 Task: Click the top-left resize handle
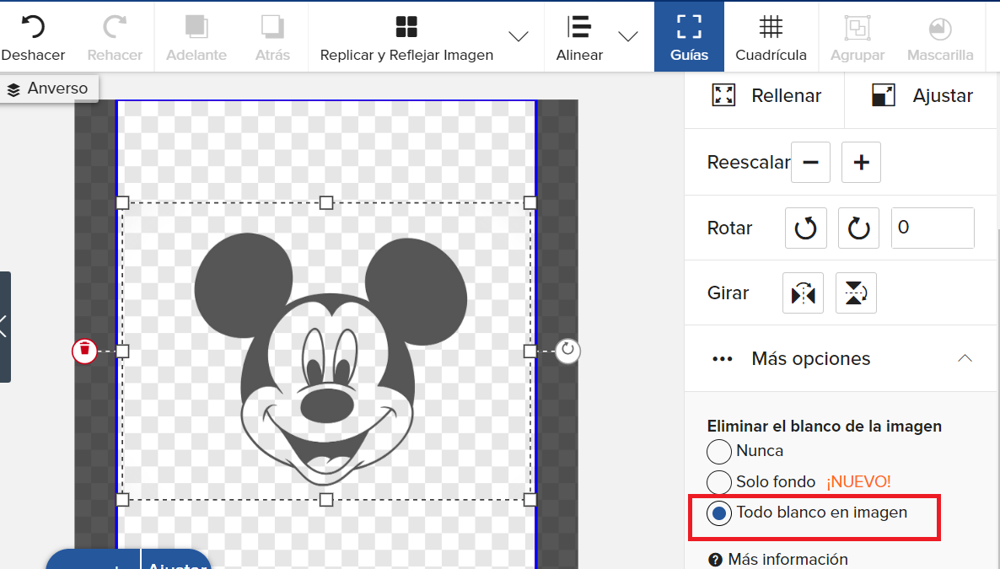[x=122, y=203]
